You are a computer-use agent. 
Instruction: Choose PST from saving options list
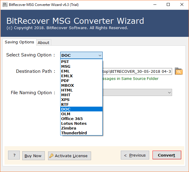81,61
